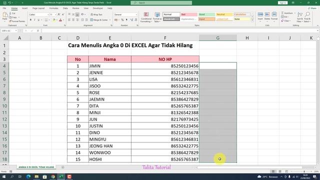This screenshot has height=180, width=320.
Task: Switch to the Insert tab
Action: tap(24, 8)
